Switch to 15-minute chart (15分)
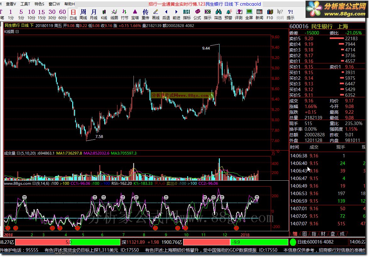This screenshot has height=257, width=369. tap(42, 14)
